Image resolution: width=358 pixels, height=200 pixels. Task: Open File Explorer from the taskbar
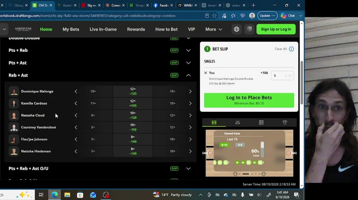(67, 195)
